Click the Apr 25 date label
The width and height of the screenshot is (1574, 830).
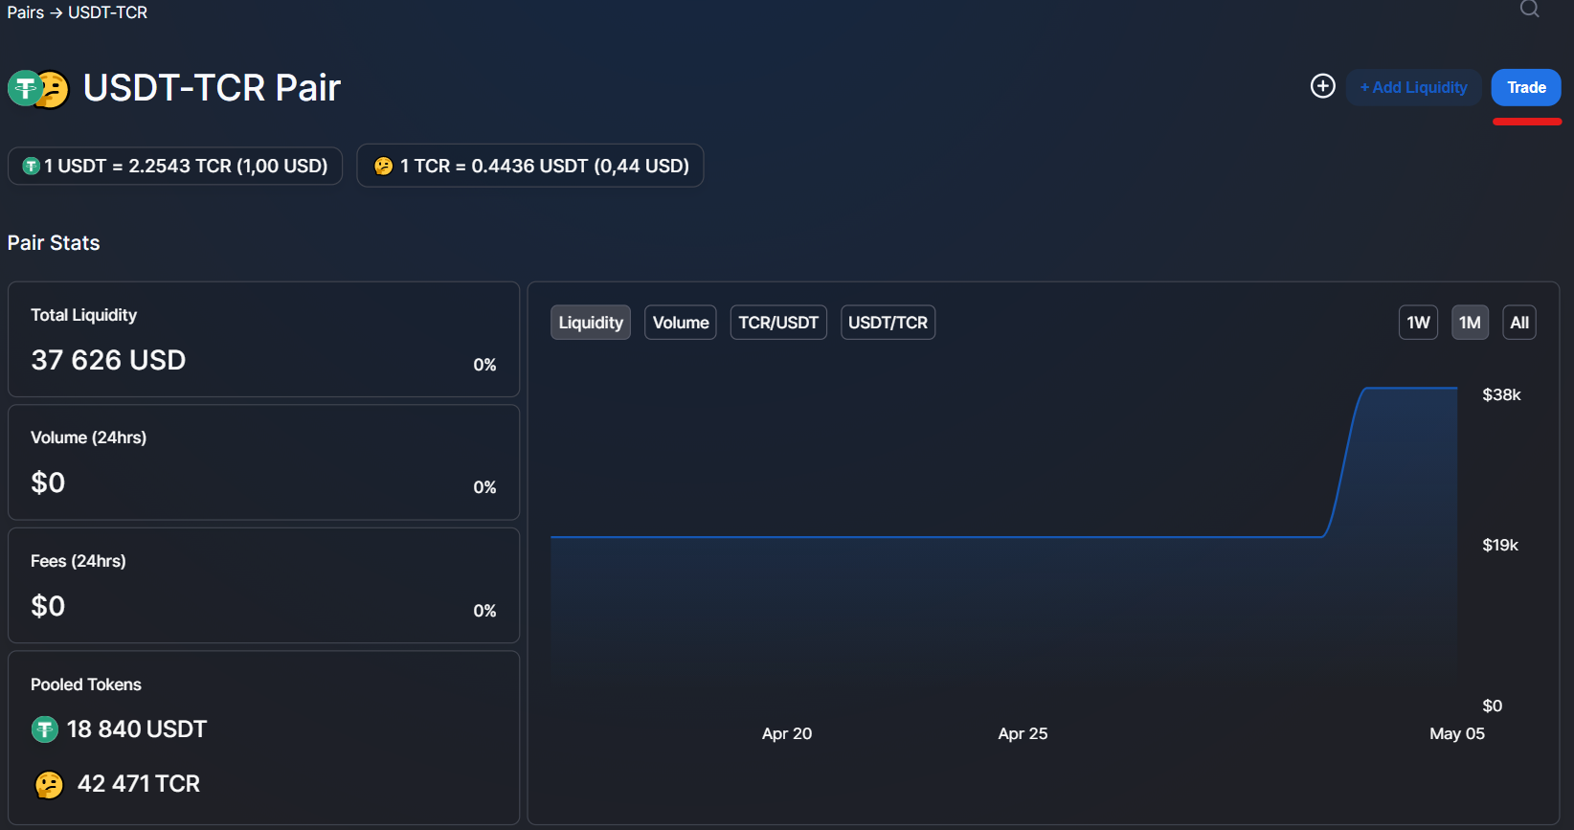pyautogui.click(x=1023, y=733)
